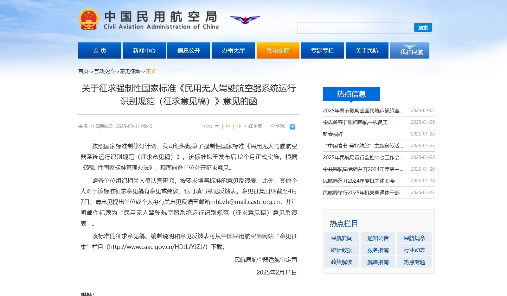Set font size to 小

(239, 126)
